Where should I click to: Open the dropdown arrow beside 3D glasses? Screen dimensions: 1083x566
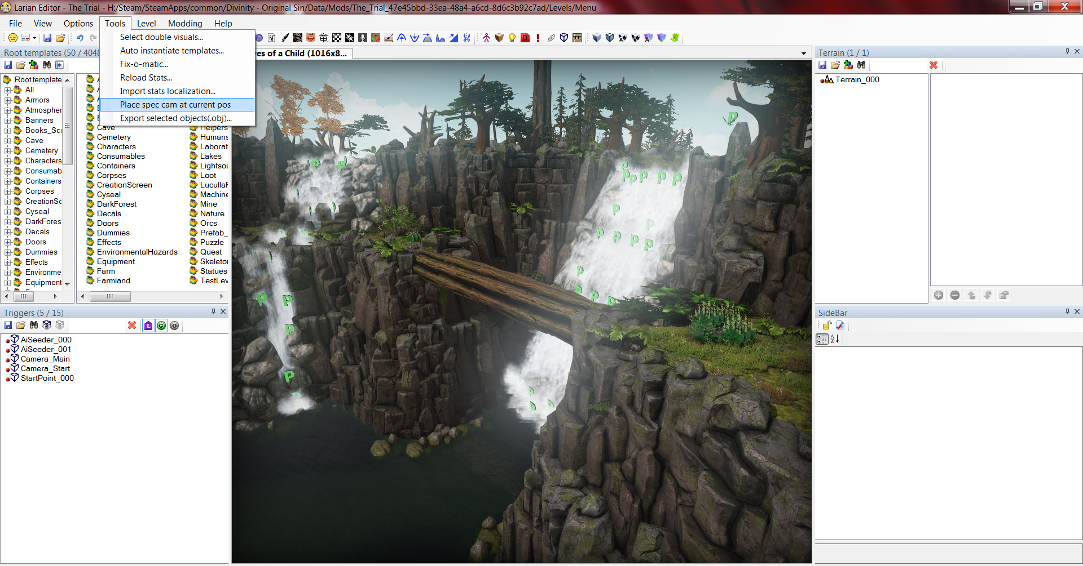[x=34, y=38]
